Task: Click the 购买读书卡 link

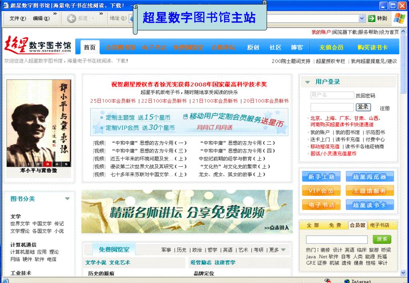Action: click(x=373, y=48)
